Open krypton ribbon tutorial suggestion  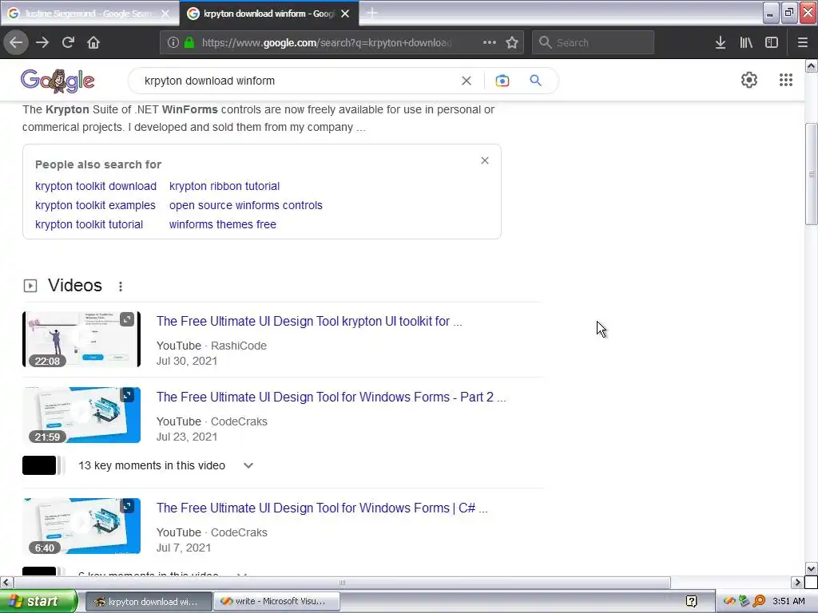coord(224,186)
